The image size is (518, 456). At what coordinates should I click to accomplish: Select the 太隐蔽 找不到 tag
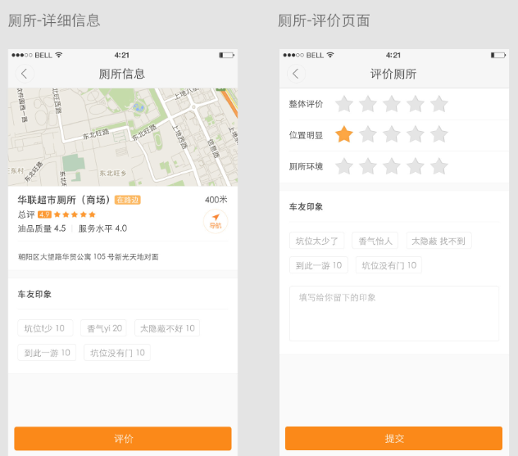pos(438,241)
